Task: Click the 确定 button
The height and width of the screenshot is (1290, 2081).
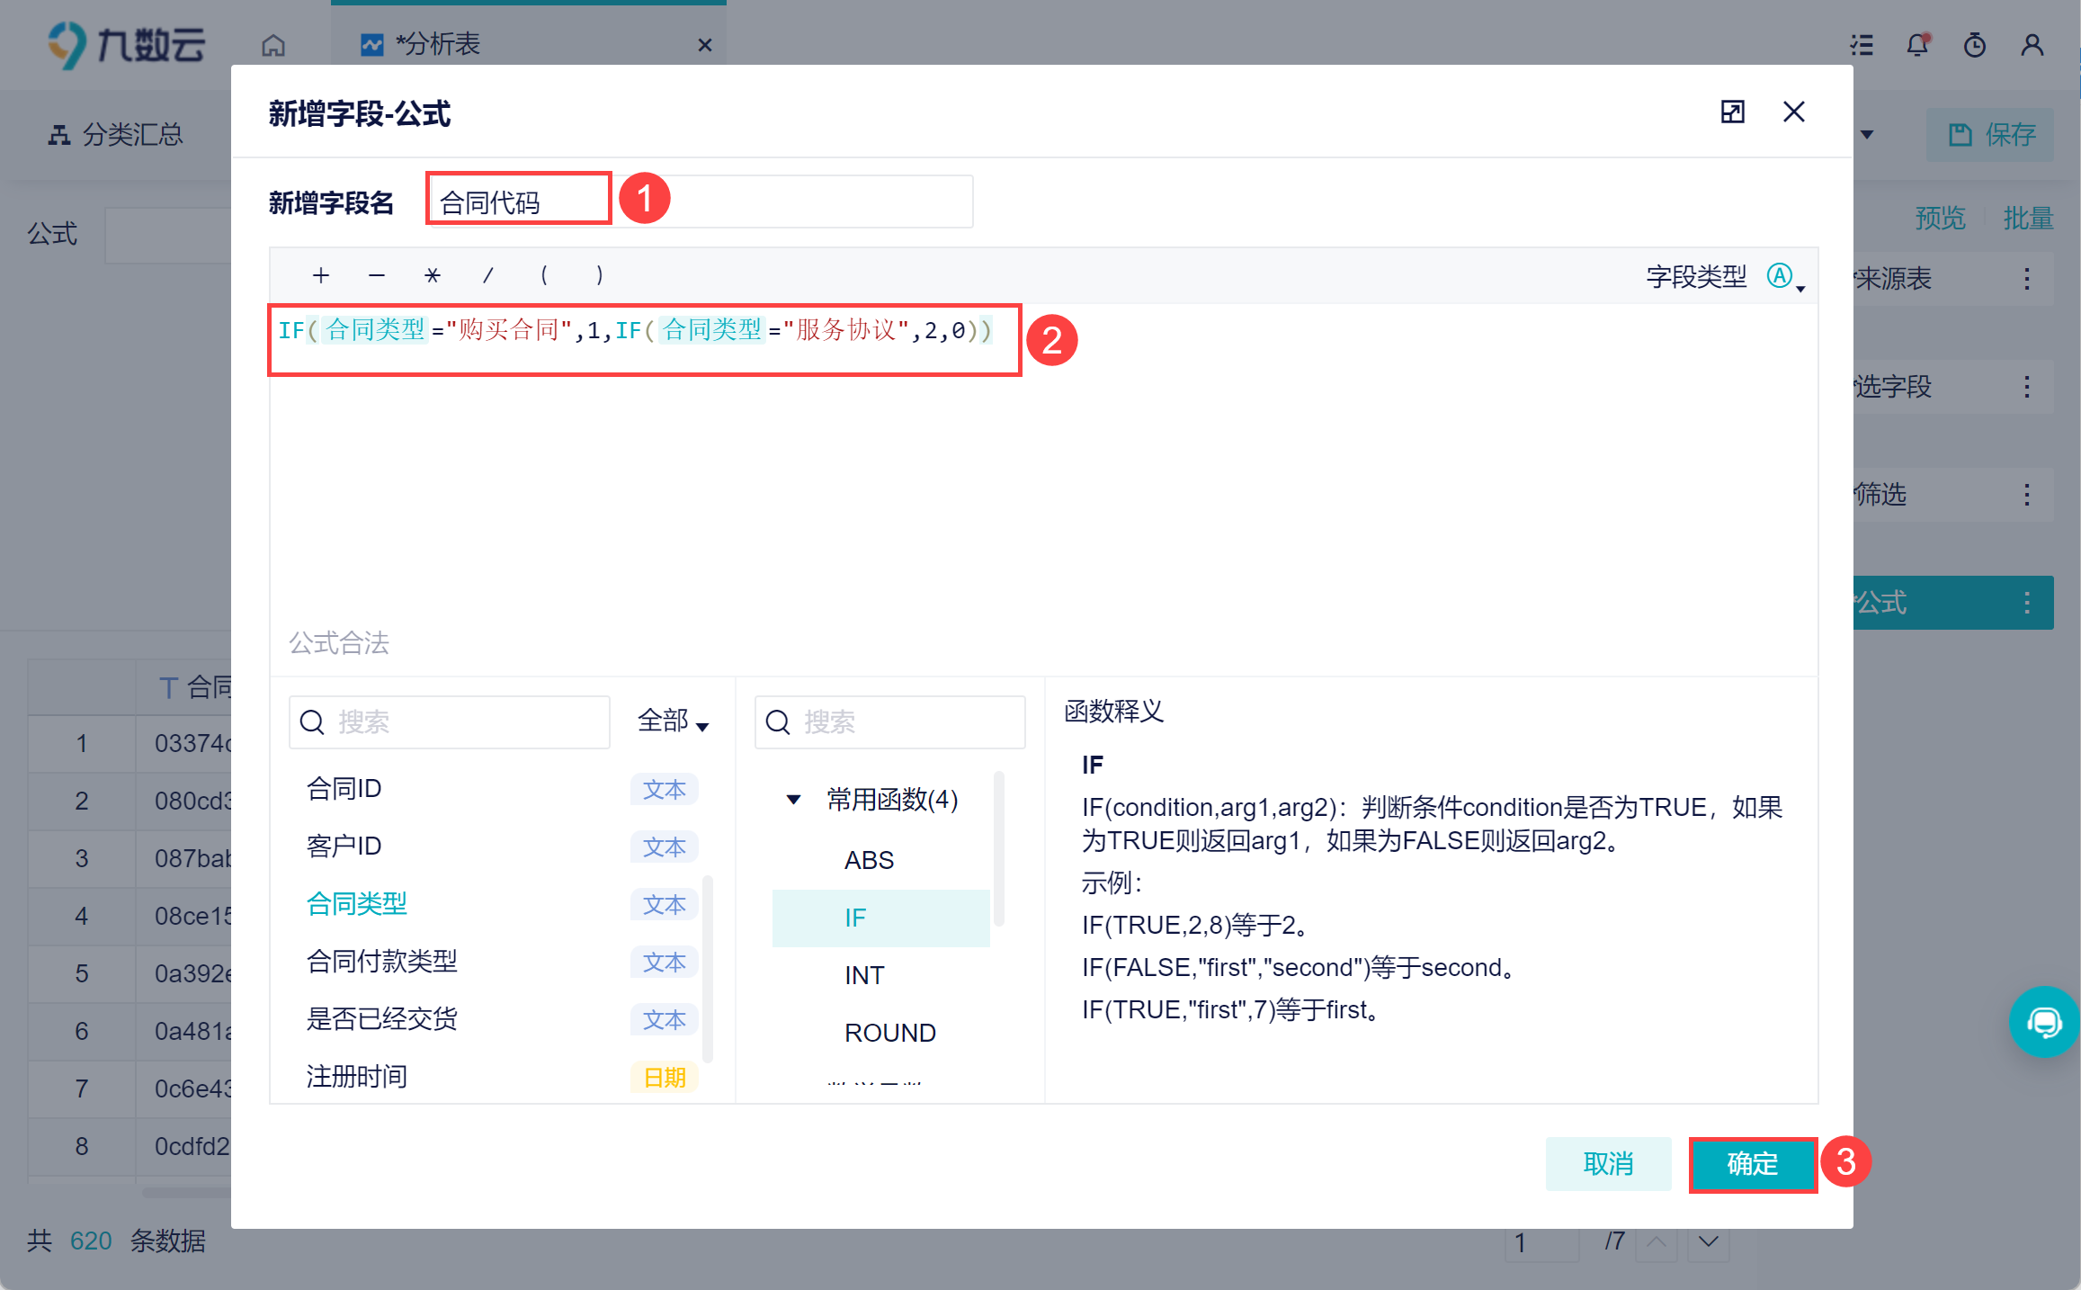Action: click(1752, 1164)
